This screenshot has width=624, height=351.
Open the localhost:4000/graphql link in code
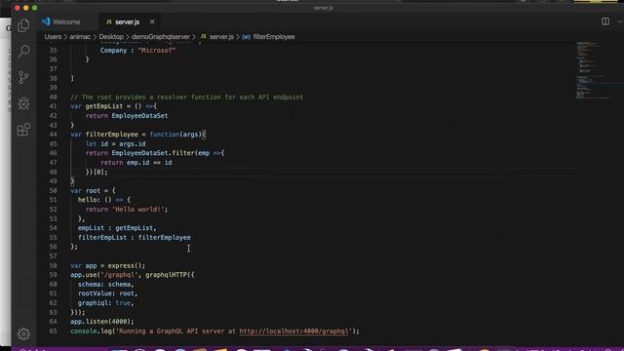(293, 331)
